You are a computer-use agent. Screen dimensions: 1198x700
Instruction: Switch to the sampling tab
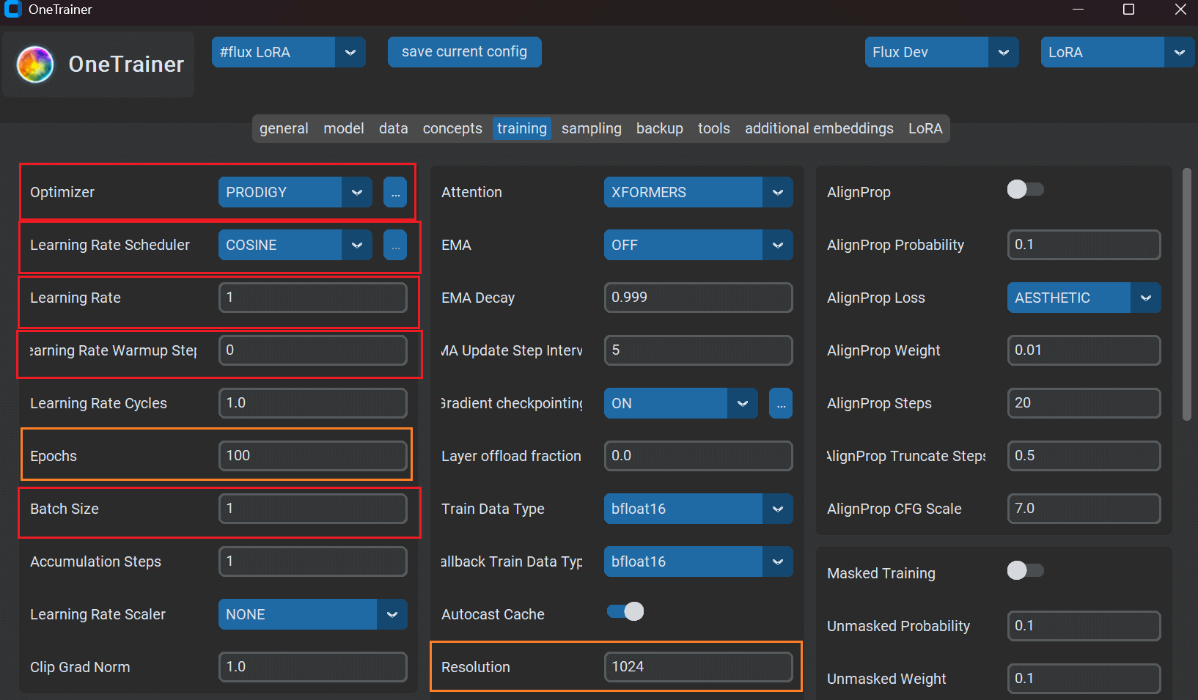coord(592,128)
